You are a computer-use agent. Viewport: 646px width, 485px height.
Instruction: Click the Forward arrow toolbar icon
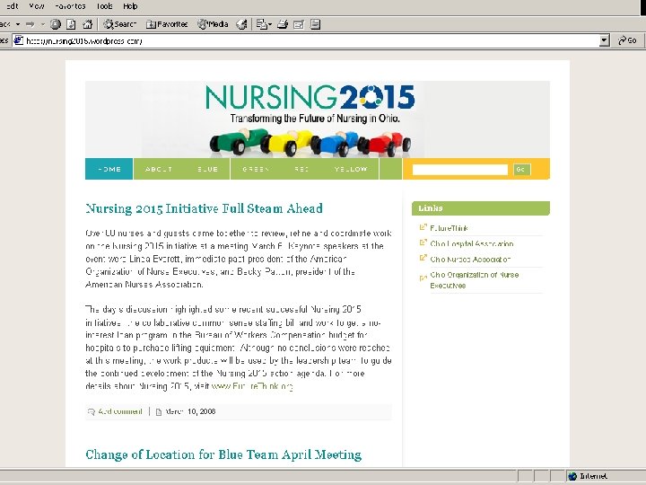(x=31, y=24)
